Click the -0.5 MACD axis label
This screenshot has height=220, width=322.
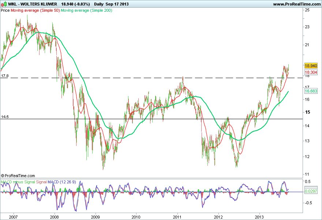(309, 203)
